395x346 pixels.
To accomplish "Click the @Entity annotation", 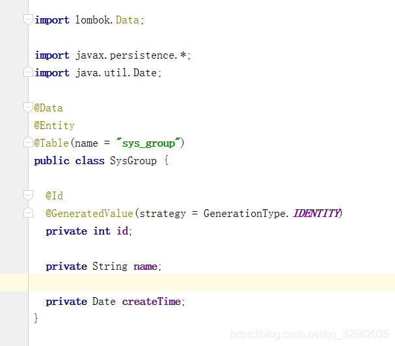I will click(x=54, y=126).
